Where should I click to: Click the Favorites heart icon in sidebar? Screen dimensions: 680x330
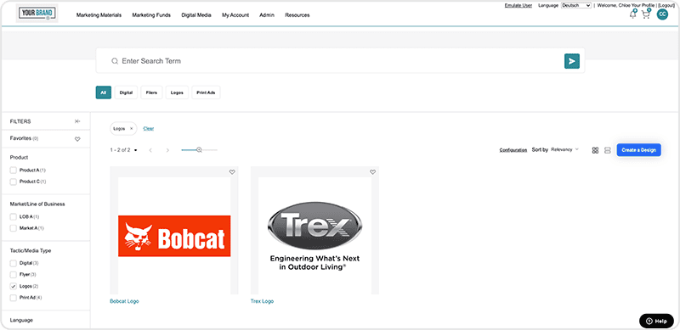click(x=77, y=139)
